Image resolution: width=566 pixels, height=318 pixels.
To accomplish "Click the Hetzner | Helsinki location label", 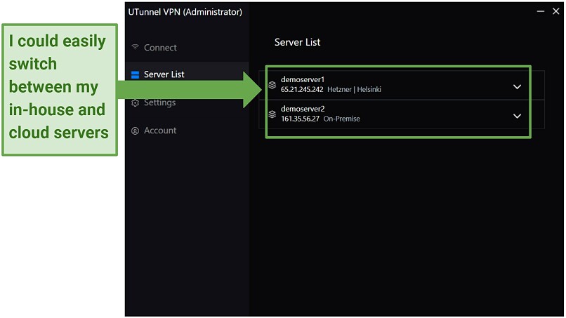I will pos(354,90).
